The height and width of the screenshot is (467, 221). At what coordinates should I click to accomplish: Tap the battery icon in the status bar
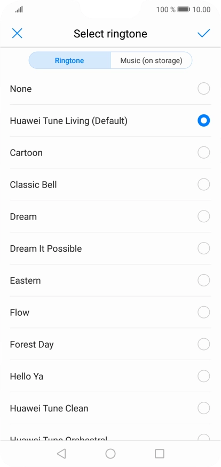184,10
